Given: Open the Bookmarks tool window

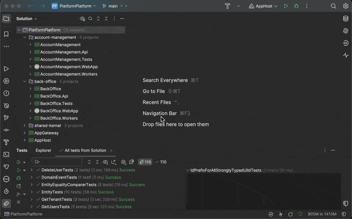Looking at the screenshot, I should pyautogui.click(x=6, y=34).
